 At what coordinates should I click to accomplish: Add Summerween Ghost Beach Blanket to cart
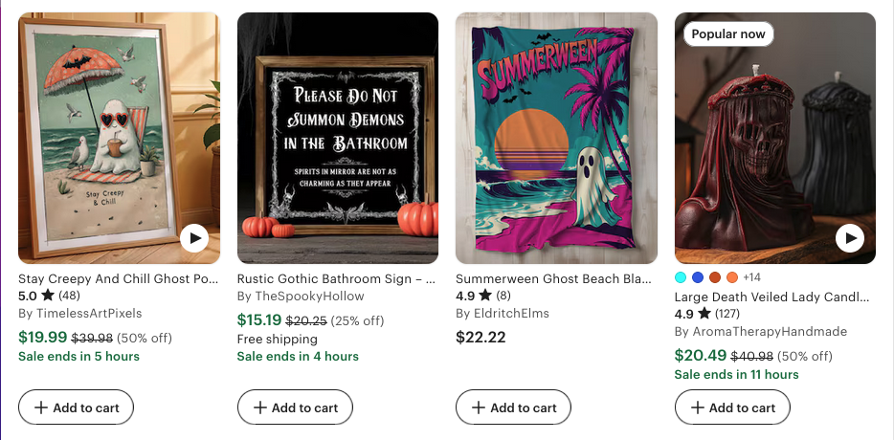513,407
